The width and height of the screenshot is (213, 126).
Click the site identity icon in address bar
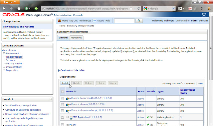point(43,9)
